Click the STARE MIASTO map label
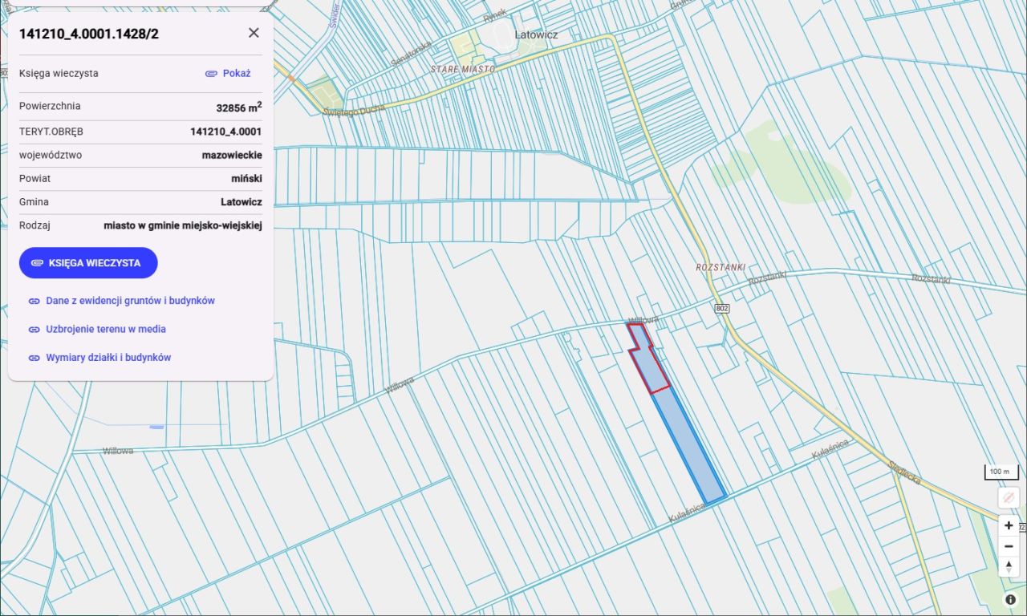Viewport: 1027px width, 616px height. [x=462, y=70]
